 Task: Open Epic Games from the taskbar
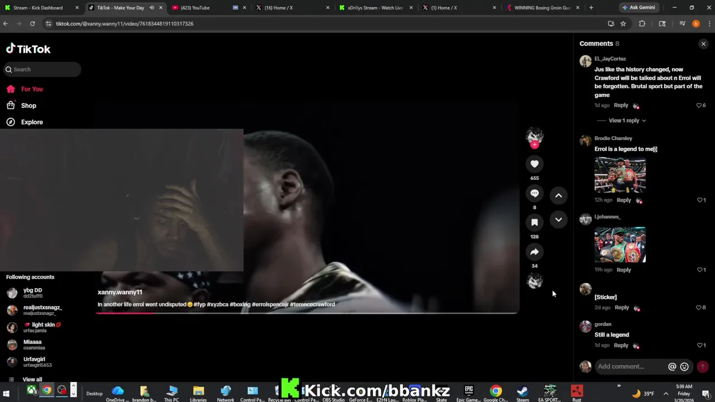click(x=469, y=393)
